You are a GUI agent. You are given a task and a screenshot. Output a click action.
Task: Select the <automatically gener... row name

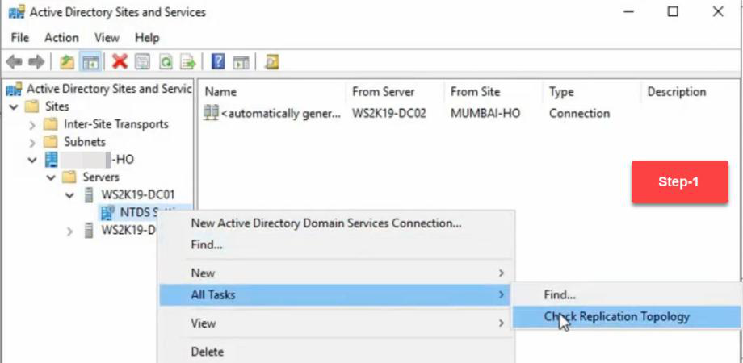pyautogui.click(x=280, y=114)
